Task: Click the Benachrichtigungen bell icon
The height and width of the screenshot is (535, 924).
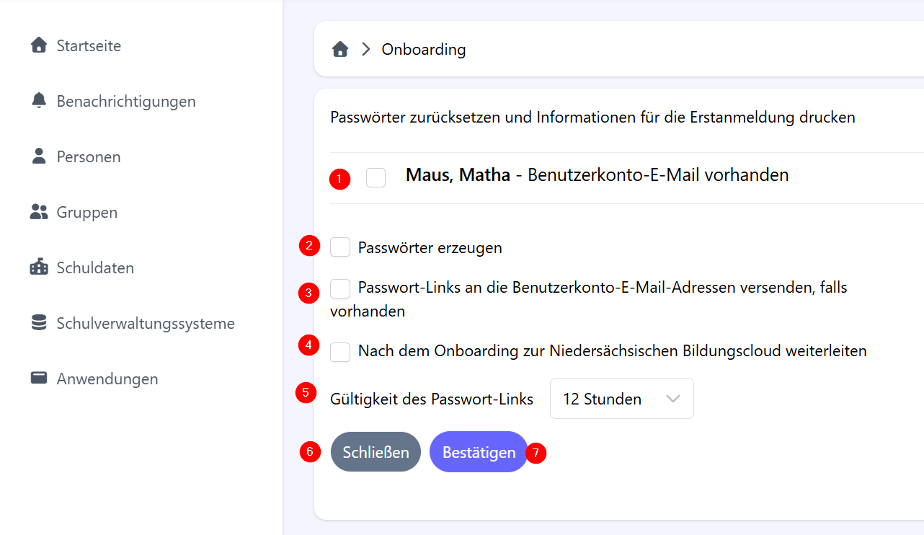Action: [x=39, y=101]
